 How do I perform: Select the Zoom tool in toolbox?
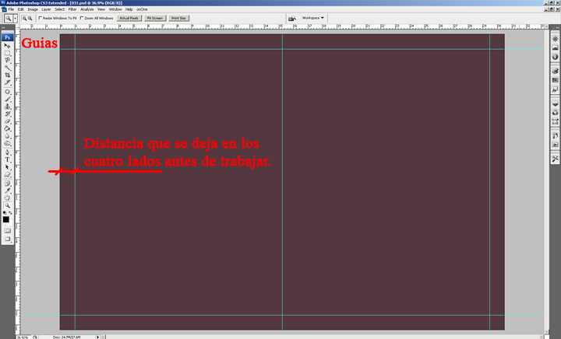tap(8, 205)
